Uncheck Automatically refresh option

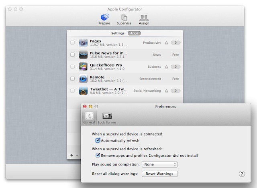click(98, 141)
